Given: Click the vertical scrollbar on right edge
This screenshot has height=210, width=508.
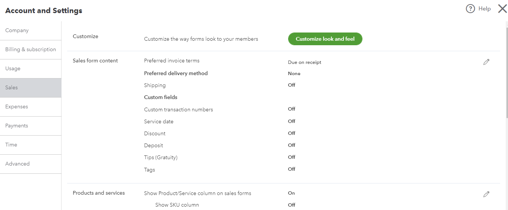Looking at the screenshot, I should pos(506,75).
